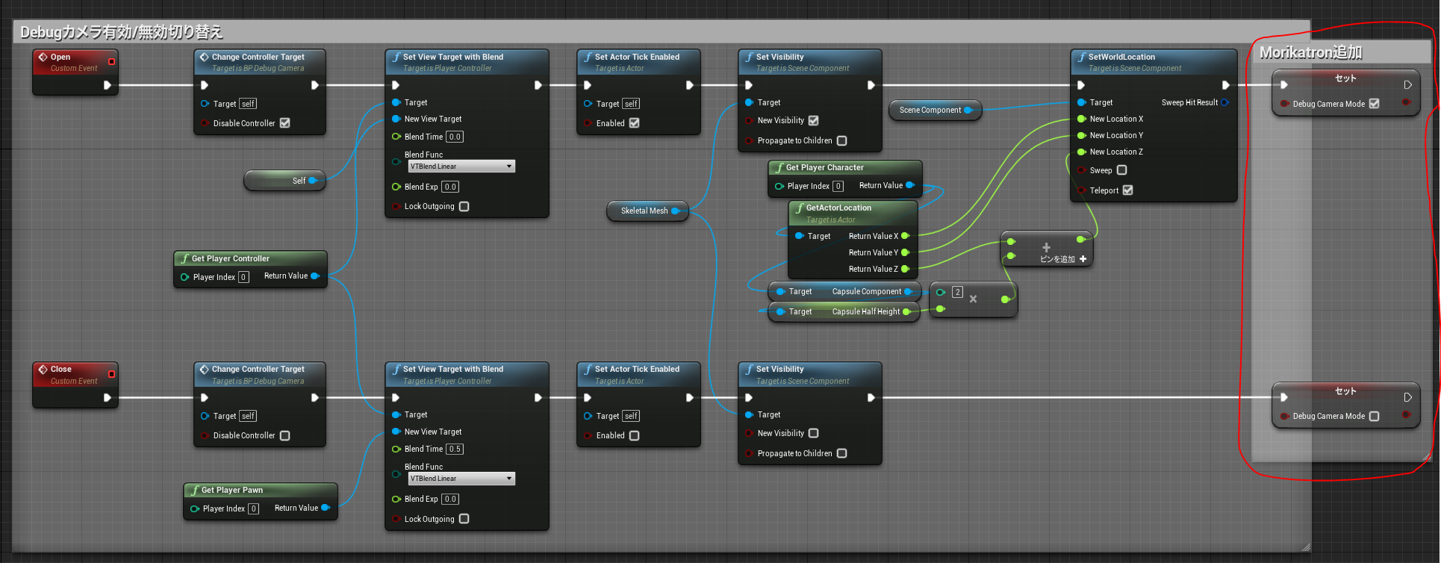Click GetActorLocation's Return Value Y pin
This screenshot has width=1441, height=563.
(906, 252)
